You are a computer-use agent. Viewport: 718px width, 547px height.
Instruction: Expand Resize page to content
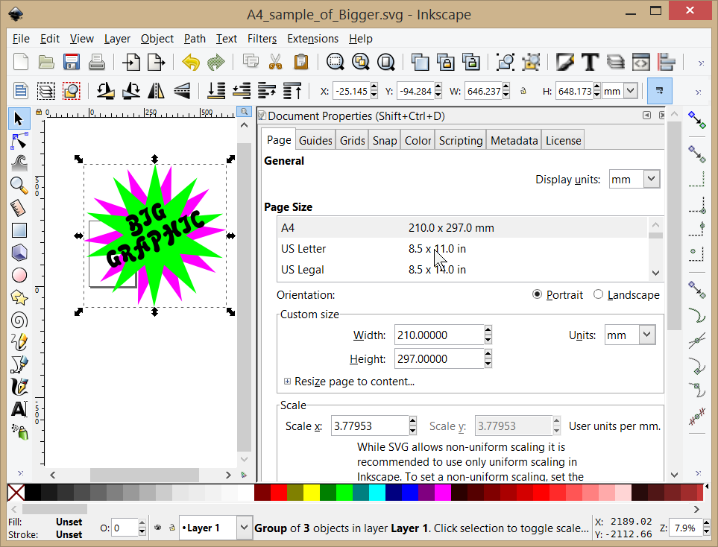[288, 381]
